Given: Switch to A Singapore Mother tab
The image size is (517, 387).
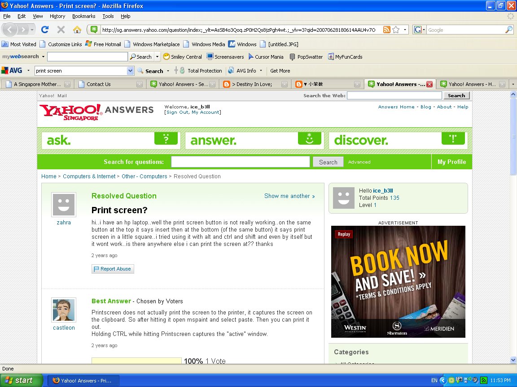Looking at the screenshot, I should pos(37,84).
